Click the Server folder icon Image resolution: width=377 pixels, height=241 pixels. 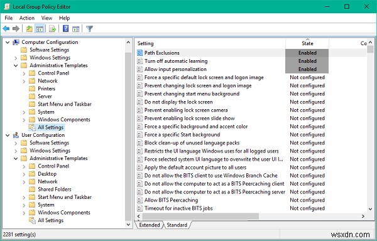[x=32, y=96]
